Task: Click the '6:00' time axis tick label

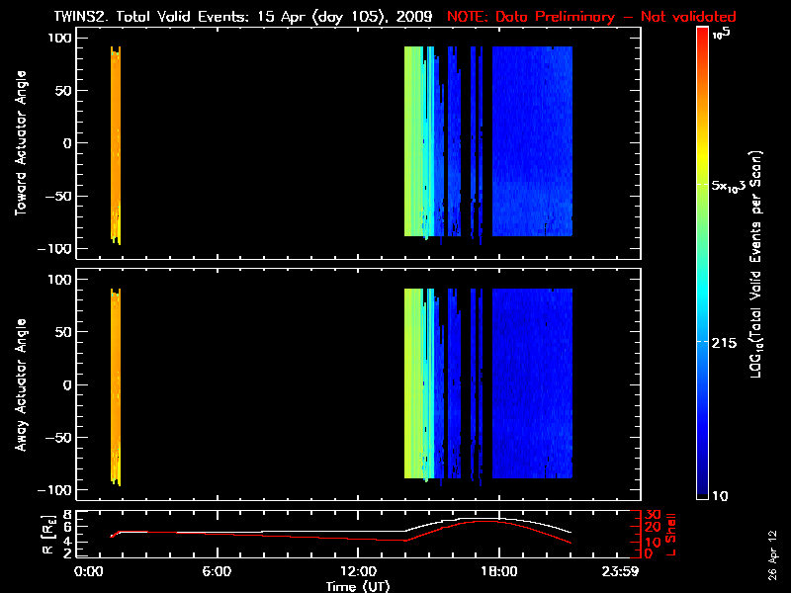Action: 217,572
